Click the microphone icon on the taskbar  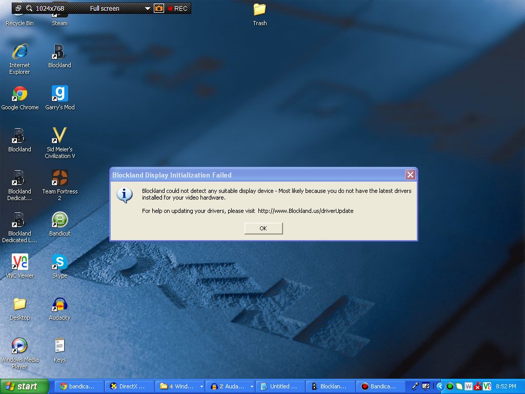415,386
